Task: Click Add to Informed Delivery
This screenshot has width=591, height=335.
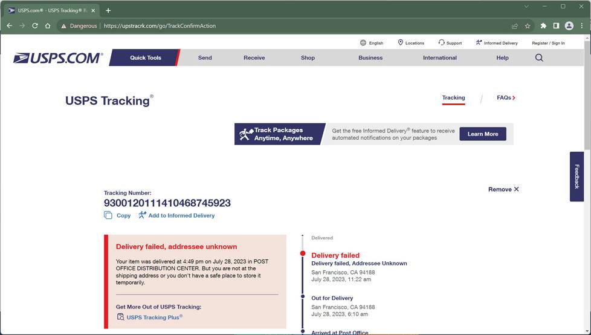Action: [x=176, y=215]
